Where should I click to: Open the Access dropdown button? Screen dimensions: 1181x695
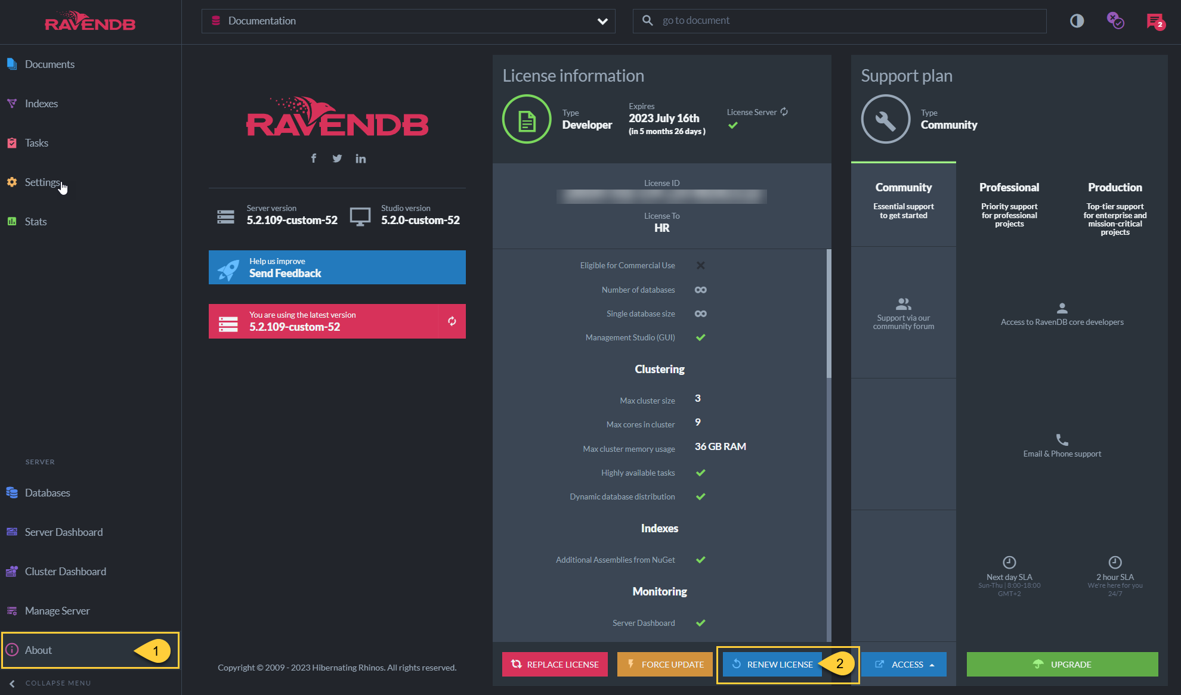tap(904, 664)
